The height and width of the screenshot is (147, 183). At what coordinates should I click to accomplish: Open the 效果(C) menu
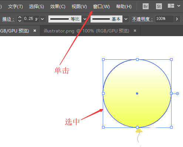(58, 6)
